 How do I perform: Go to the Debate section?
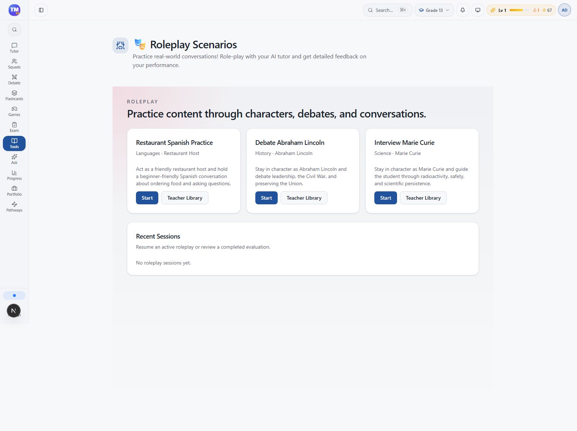(14, 80)
